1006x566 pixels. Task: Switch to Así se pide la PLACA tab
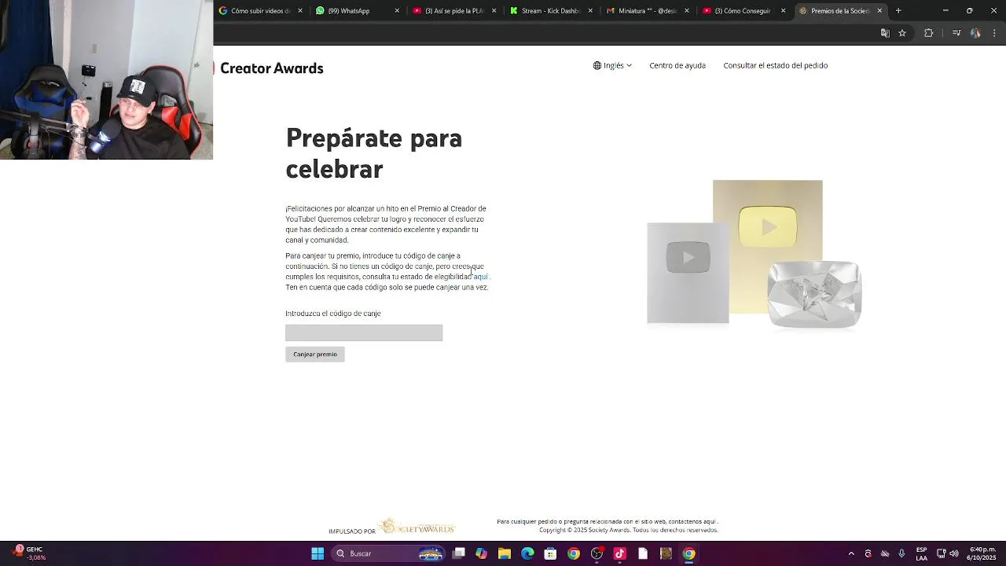(453, 11)
